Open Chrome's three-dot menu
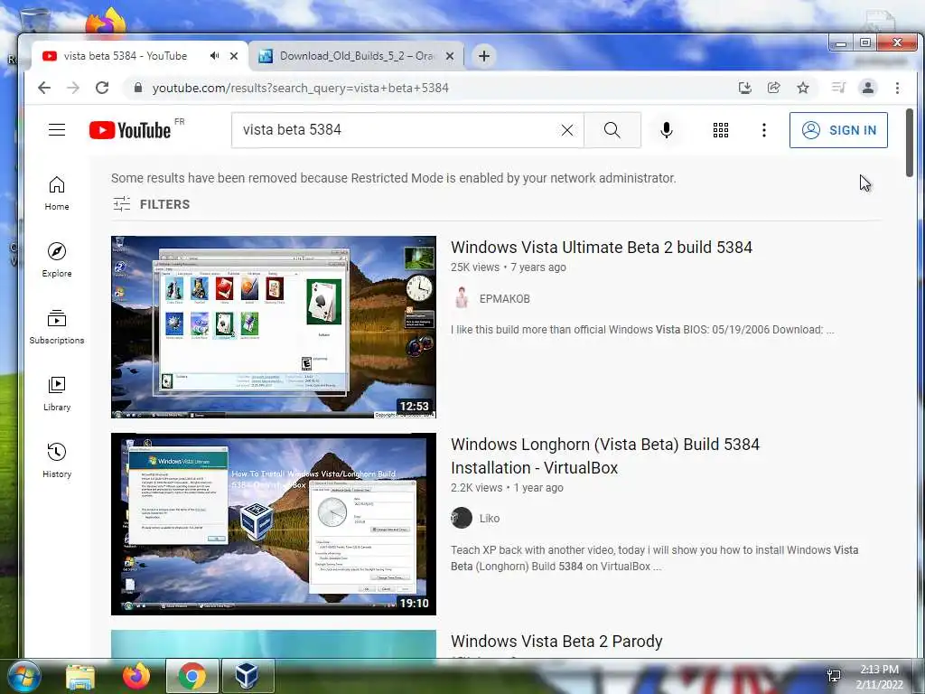Screen dimensions: 925x694 [897, 88]
